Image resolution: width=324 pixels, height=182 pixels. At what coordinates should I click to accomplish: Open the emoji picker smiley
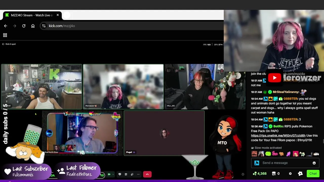coord(314,163)
